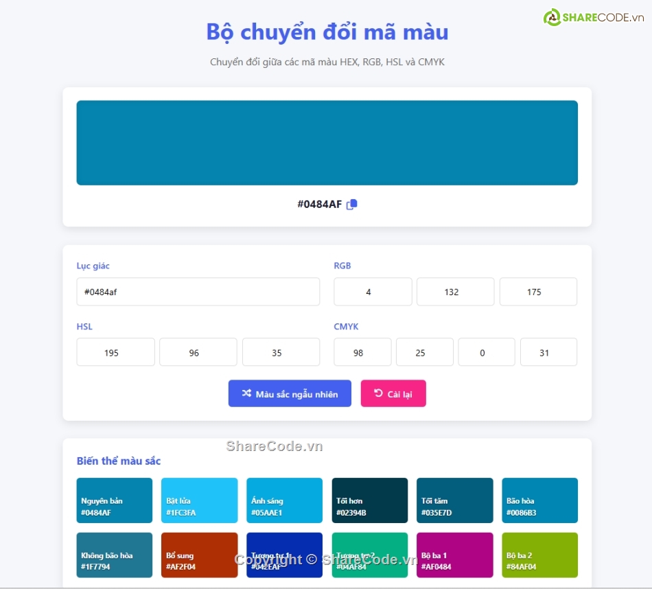Image resolution: width=652 pixels, height=589 pixels.
Task: Click the CMYK cyan field showing 98
Action: point(362,351)
